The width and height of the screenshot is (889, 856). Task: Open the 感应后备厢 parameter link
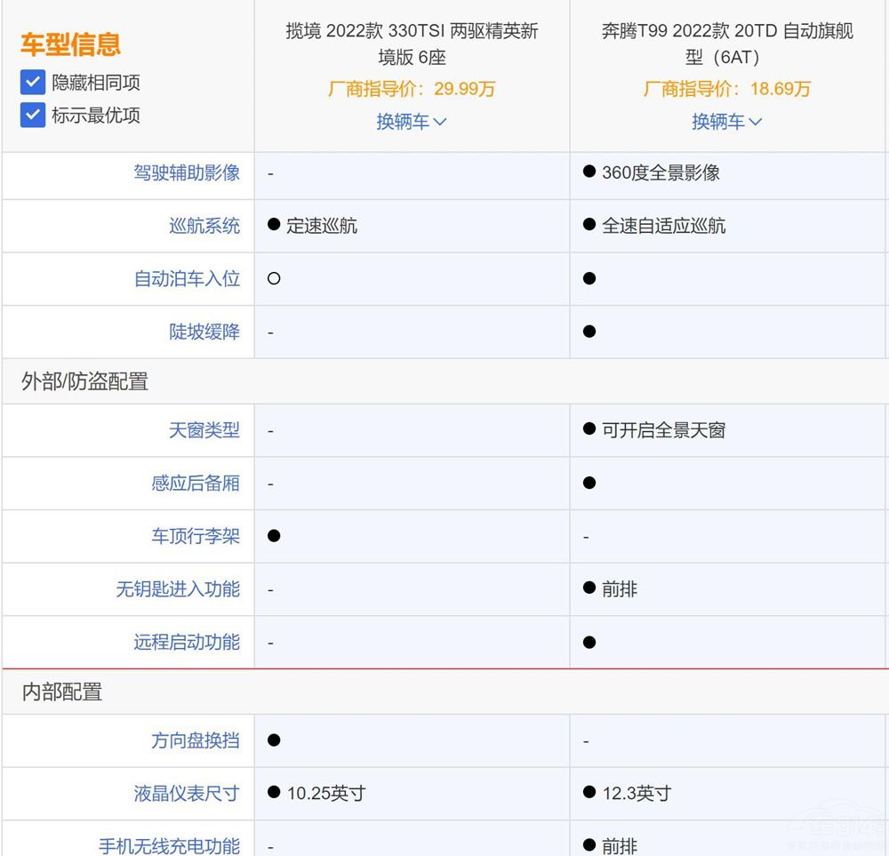coord(196,483)
